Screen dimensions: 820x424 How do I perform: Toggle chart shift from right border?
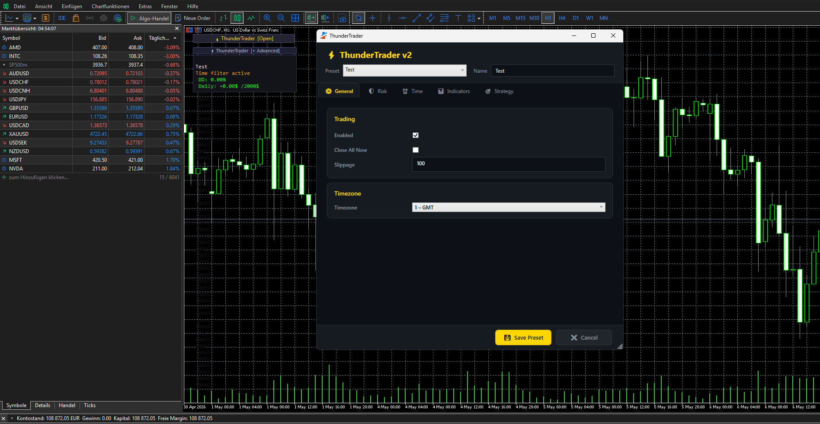(325, 18)
